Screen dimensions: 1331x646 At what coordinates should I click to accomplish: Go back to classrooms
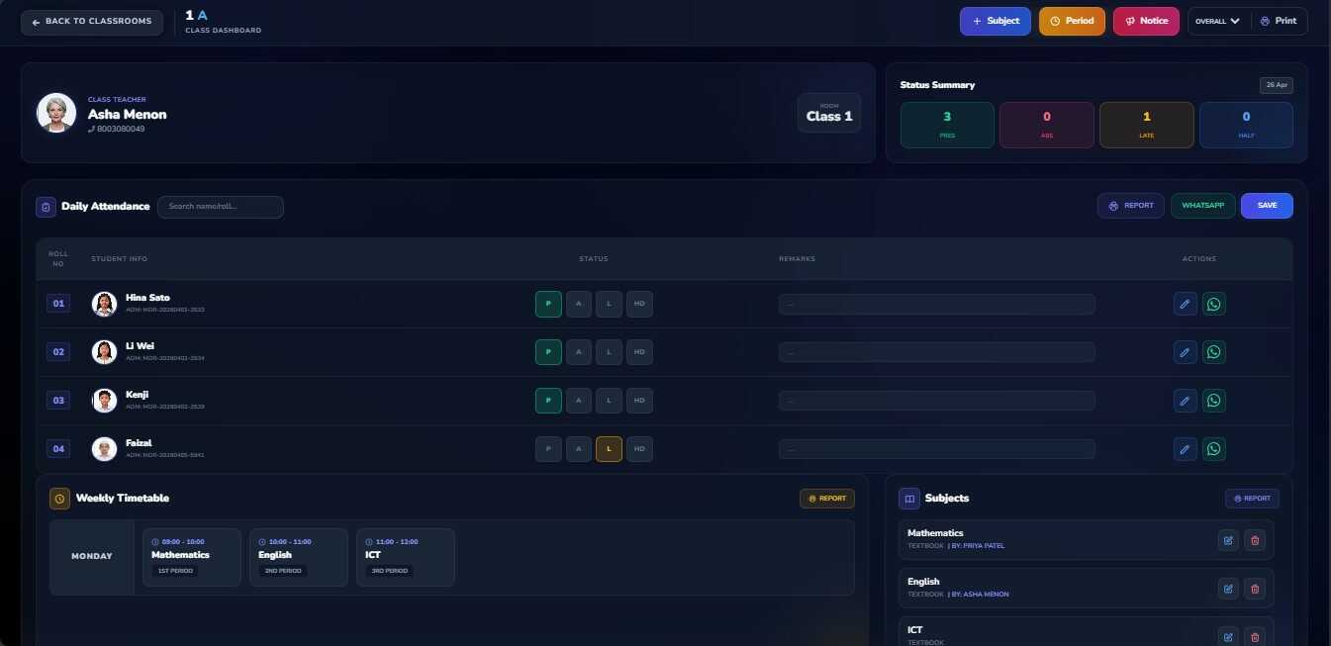point(92,22)
